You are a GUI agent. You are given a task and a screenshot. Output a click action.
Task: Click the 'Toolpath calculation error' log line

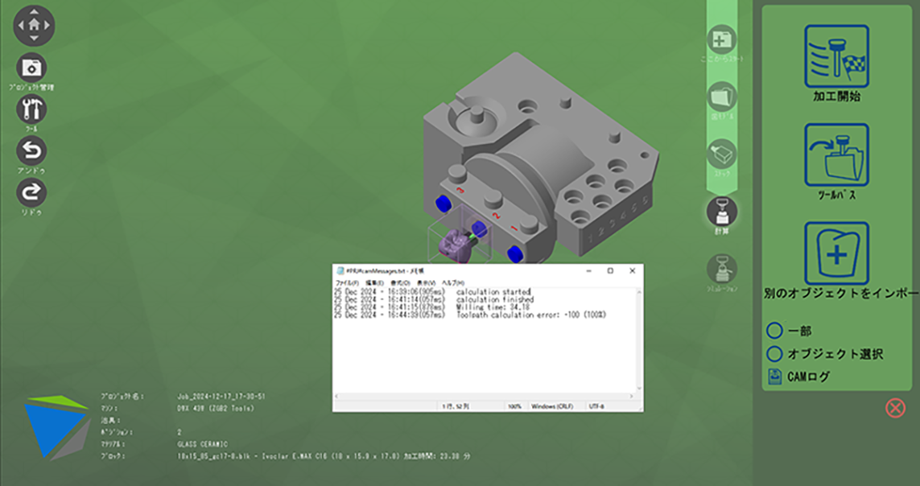(470, 315)
